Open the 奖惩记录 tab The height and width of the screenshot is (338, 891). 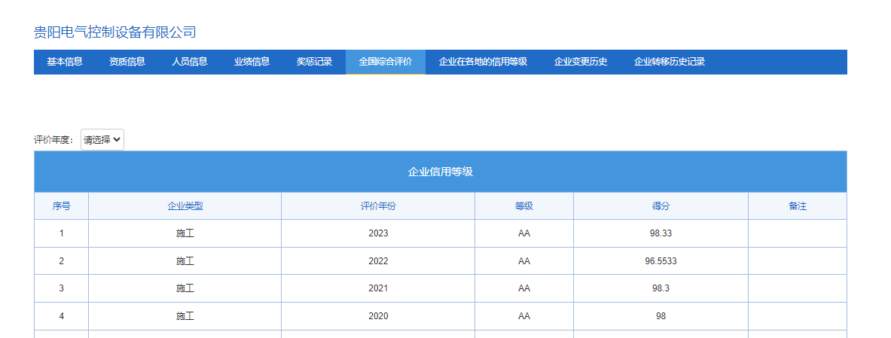[x=314, y=62]
